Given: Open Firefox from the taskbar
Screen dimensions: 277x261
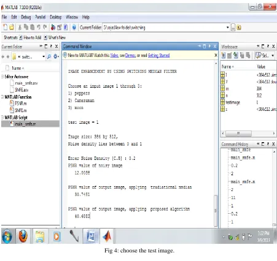Looking at the screenshot, I should (23, 236).
